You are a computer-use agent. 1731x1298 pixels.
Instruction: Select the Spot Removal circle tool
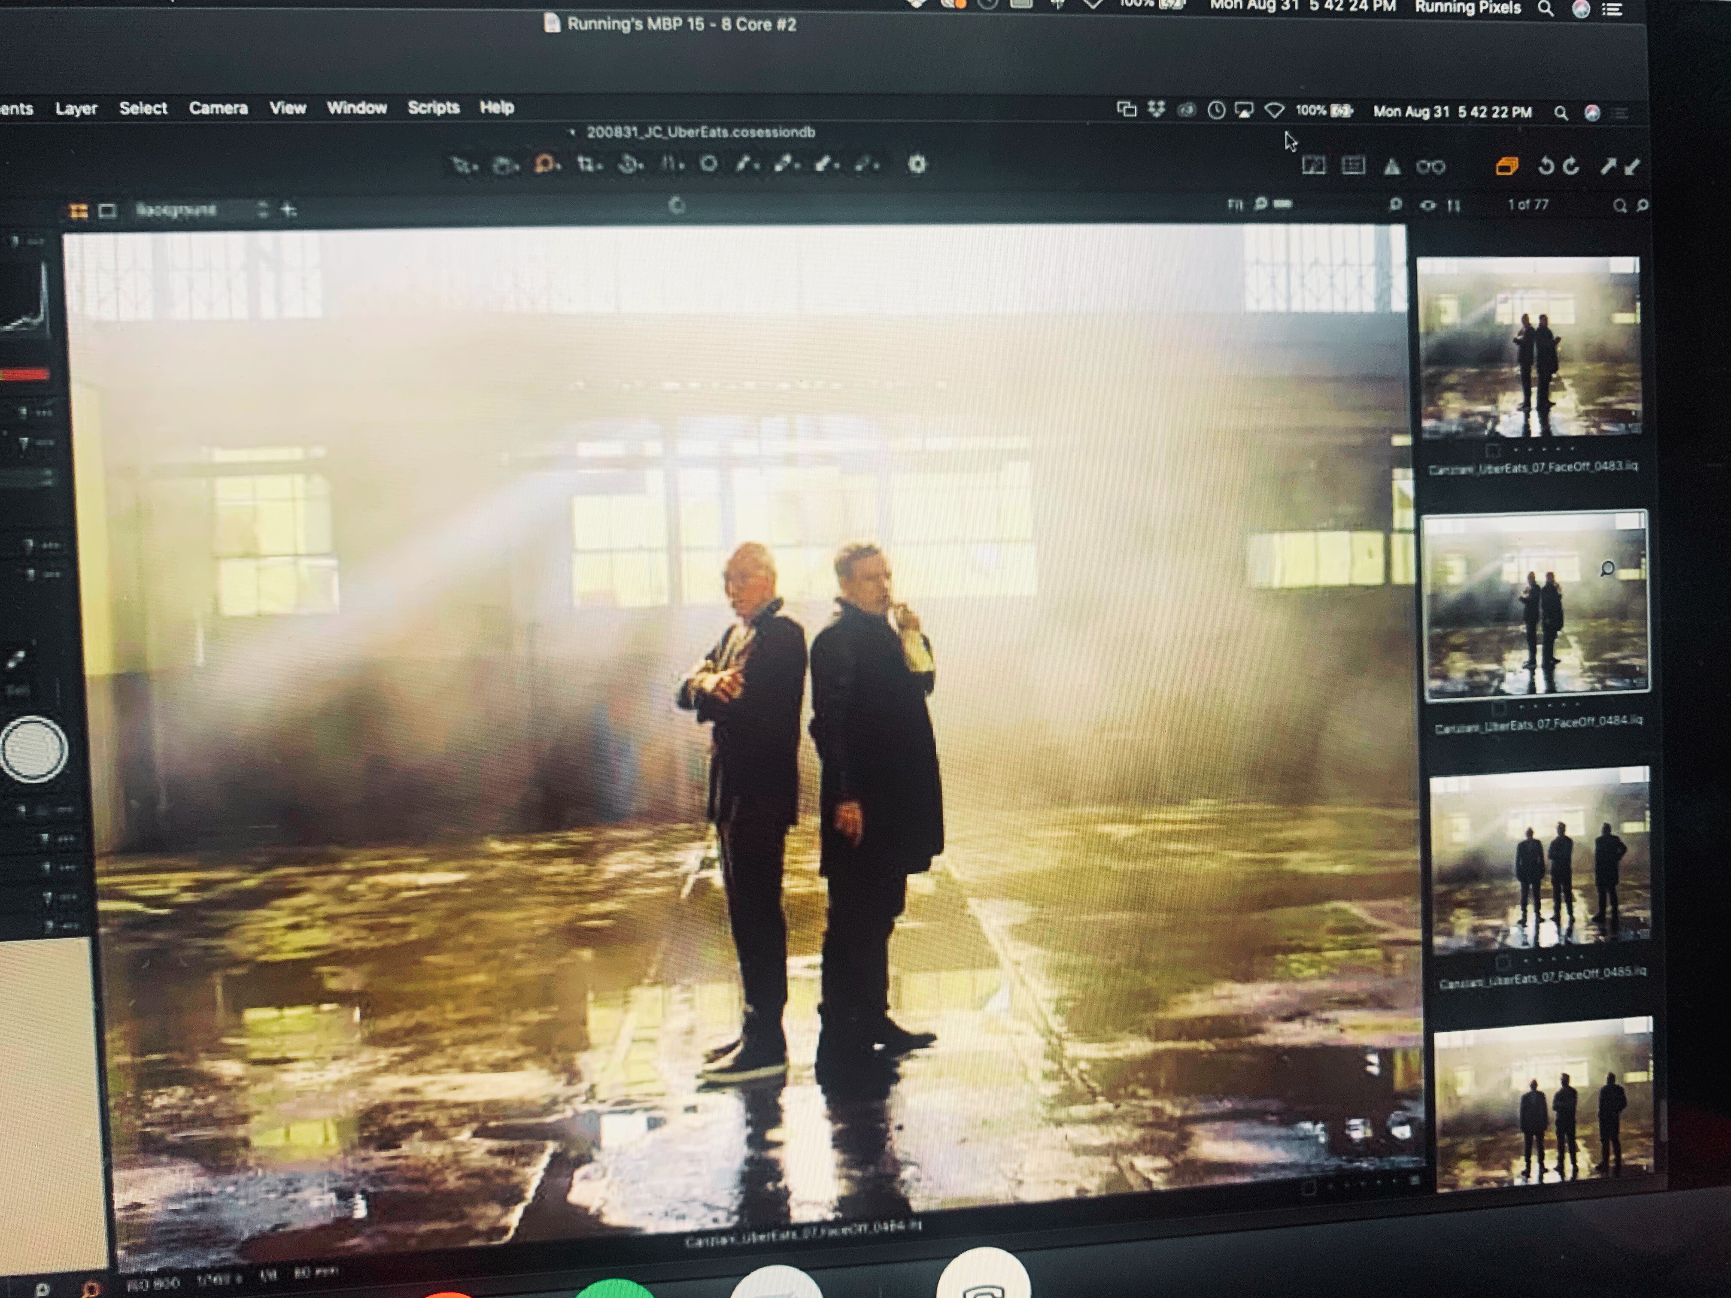tap(708, 164)
